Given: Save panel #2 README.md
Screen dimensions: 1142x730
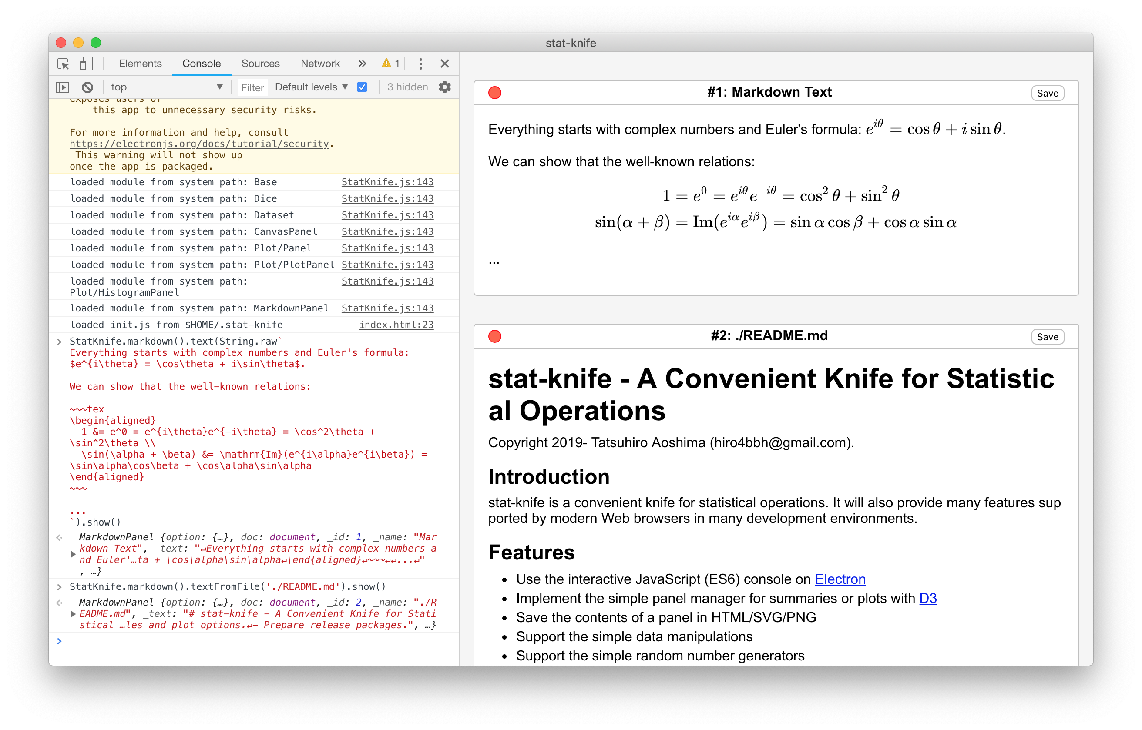Looking at the screenshot, I should [1048, 335].
